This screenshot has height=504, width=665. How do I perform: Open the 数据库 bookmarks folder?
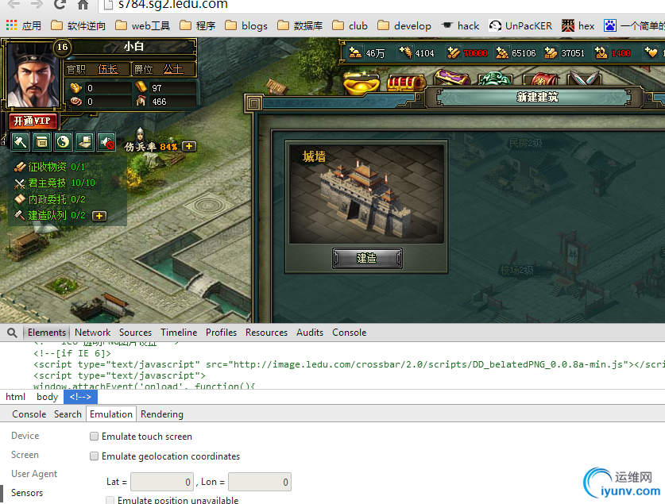(300, 25)
